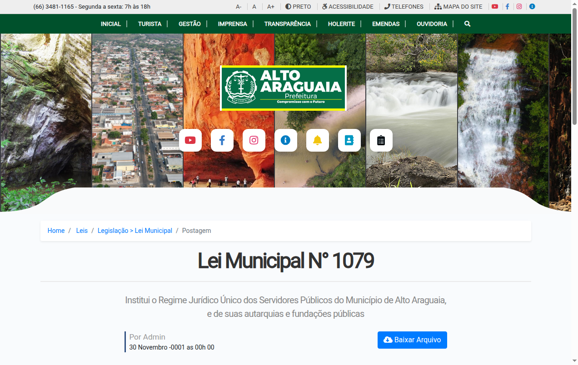Click the large blue info button on banner

tap(286, 140)
